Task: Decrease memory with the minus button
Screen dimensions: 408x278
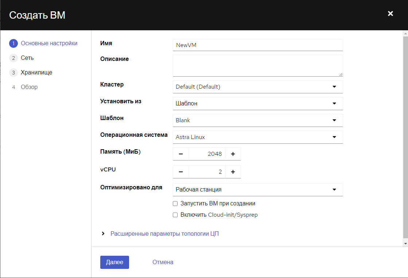Action: [181, 154]
